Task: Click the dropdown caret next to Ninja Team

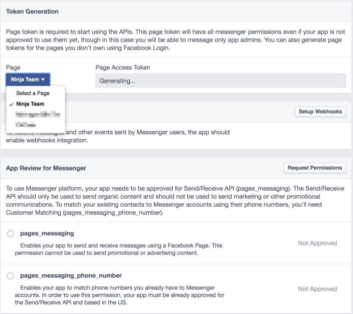Action: pyautogui.click(x=43, y=79)
